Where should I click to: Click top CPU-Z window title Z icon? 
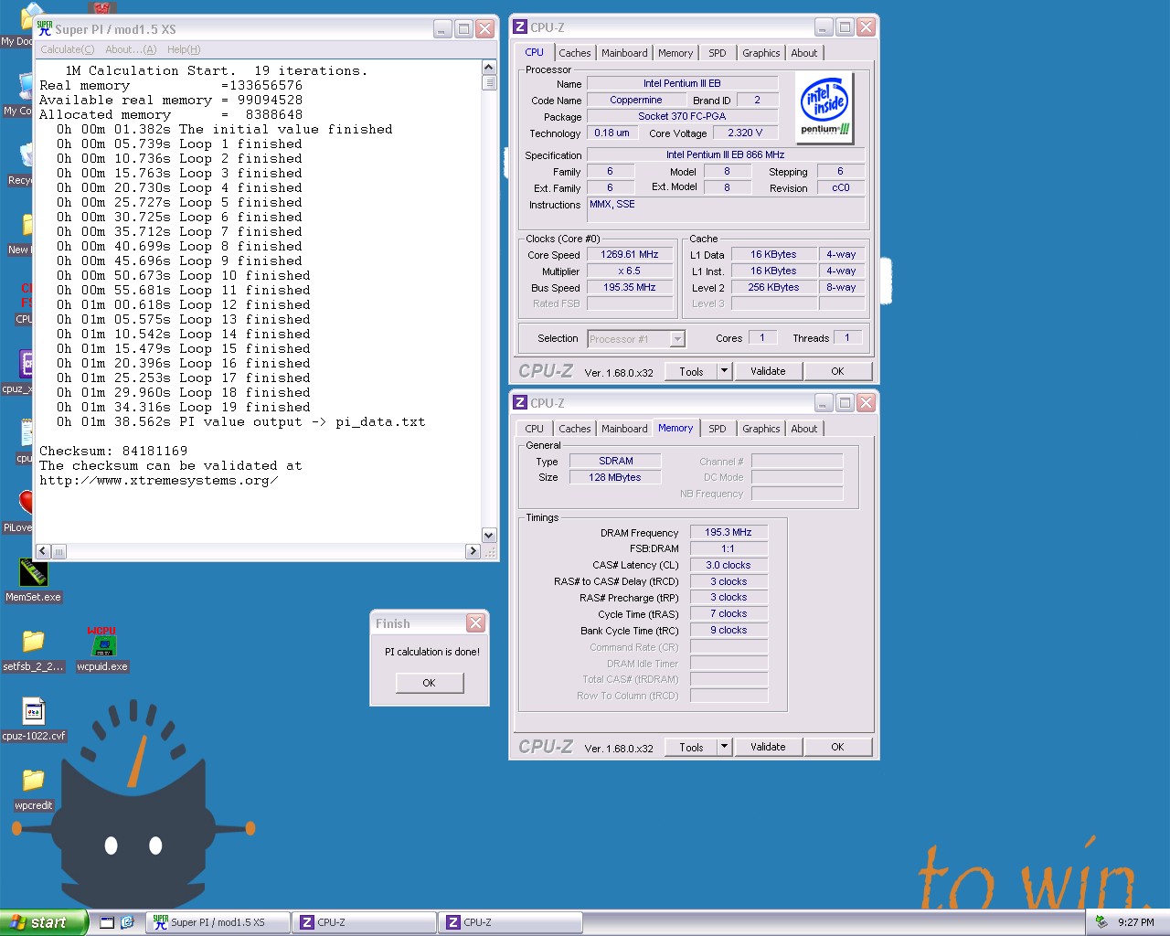coord(520,27)
